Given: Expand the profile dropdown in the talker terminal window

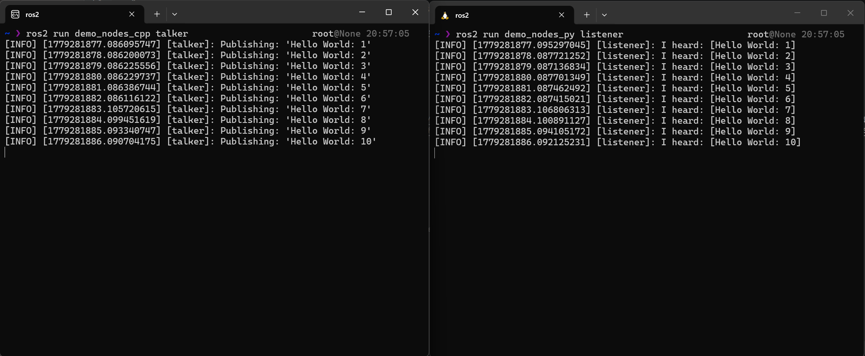Looking at the screenshot, I should coord(175,14).
